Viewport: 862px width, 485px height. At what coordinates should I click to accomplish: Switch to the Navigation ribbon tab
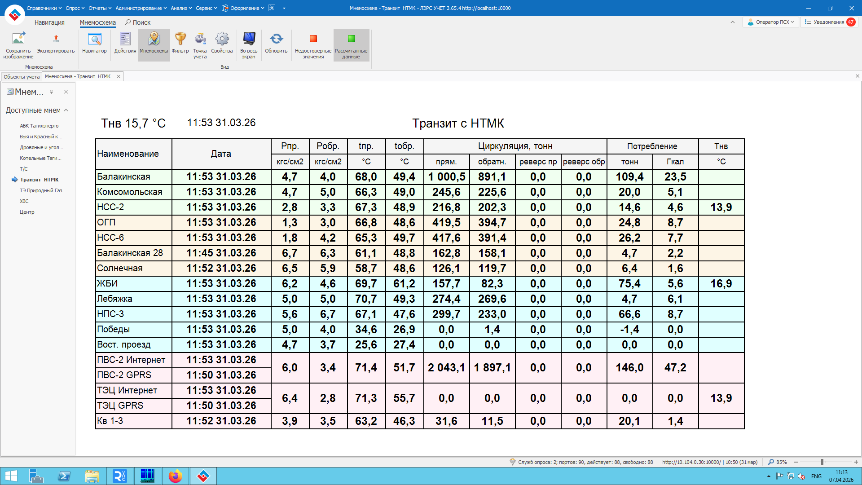click(x=49, y=22)
